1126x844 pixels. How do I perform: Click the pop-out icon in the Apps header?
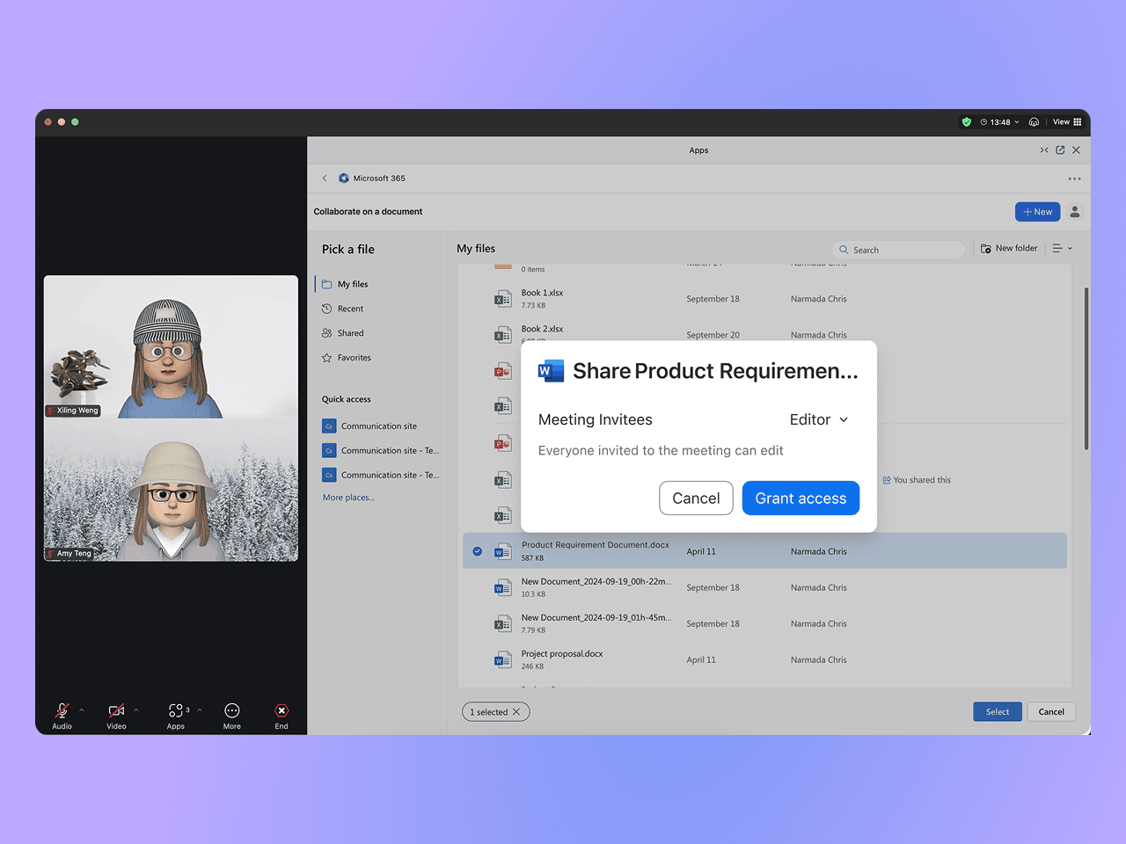tap(1060, 149)
